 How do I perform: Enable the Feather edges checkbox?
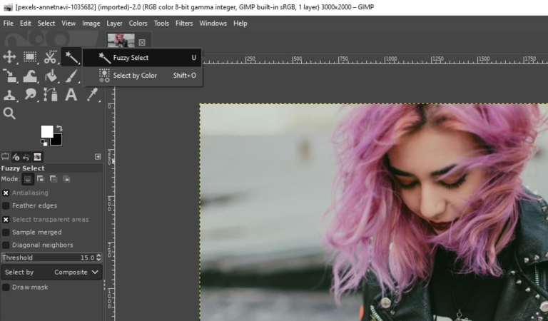point(6,205)
